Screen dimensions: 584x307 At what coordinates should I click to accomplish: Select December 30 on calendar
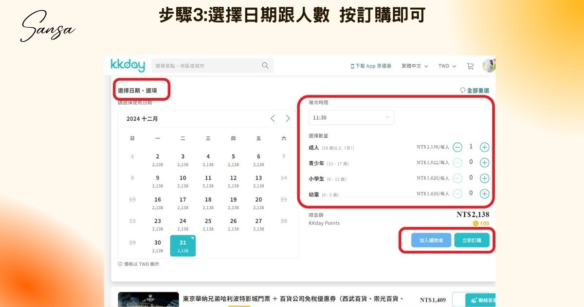click(x=158, y=246)
